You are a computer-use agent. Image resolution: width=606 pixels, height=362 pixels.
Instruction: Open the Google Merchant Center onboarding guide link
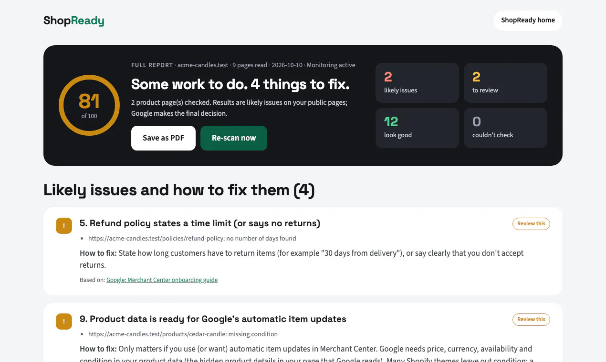[162, 280]
